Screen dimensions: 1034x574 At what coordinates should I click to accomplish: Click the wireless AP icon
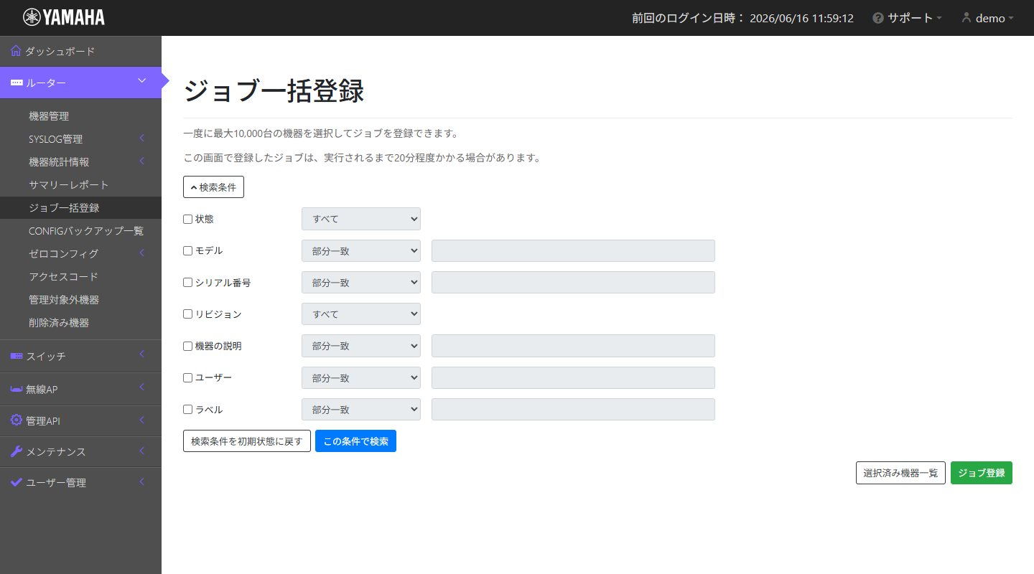coord(17,389)
